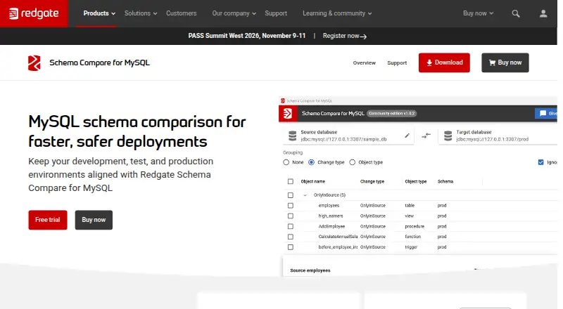
Task: Tick the checkbox for before_employee trigger row
Action: click(x=291, y=247)
